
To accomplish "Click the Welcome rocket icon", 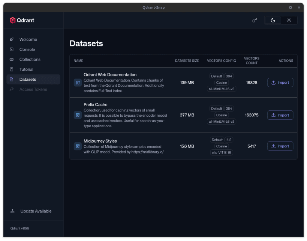I will (x=12, y=40).
